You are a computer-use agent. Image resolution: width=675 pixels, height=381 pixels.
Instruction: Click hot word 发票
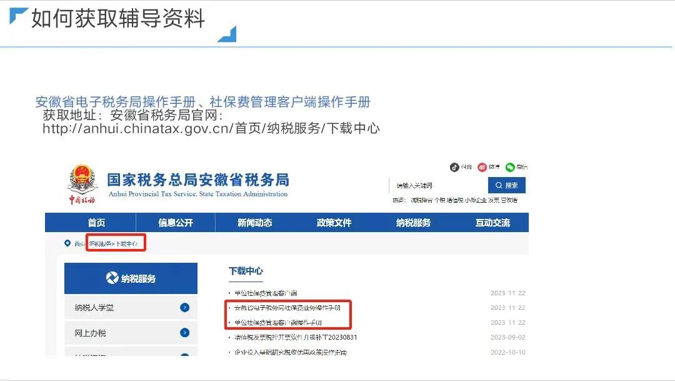pos(494,200)
